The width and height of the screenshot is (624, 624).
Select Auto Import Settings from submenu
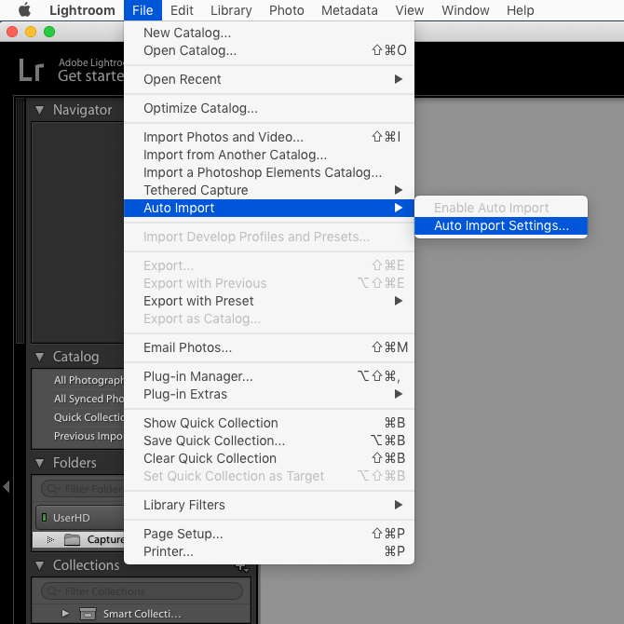501,225
